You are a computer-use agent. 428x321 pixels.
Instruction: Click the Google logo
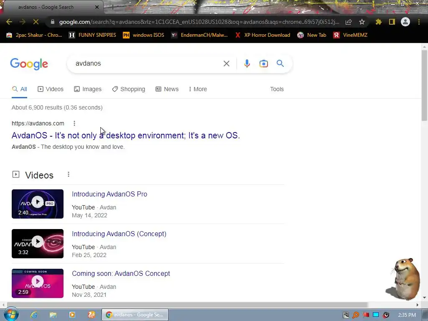coord(29,64)
